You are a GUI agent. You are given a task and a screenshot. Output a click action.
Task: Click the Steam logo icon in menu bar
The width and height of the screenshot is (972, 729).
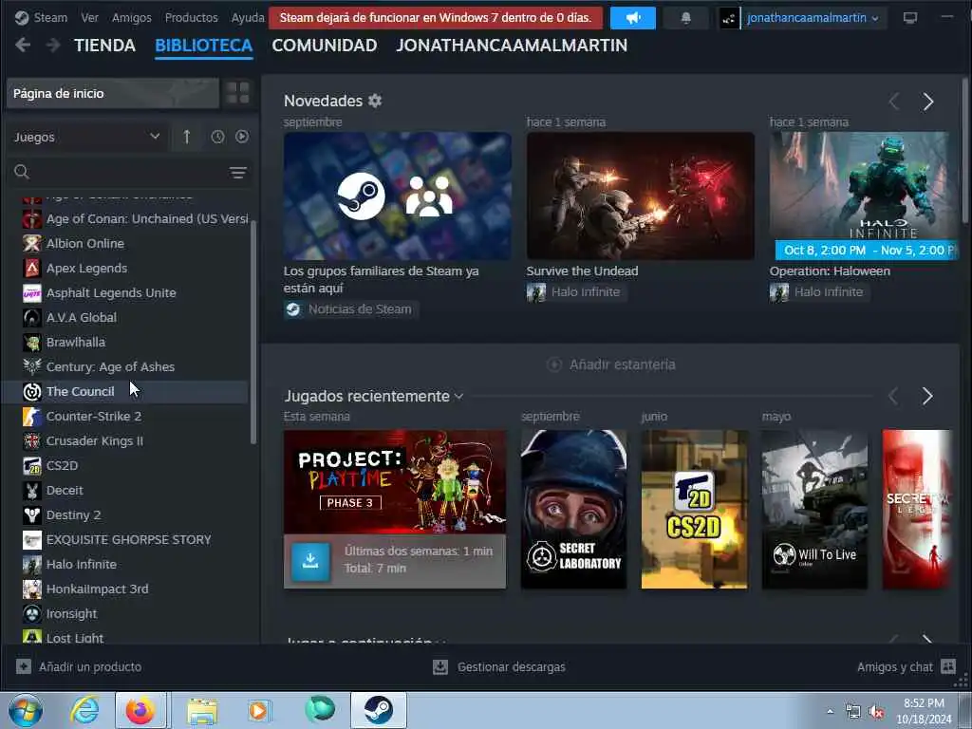coord(22,17)
